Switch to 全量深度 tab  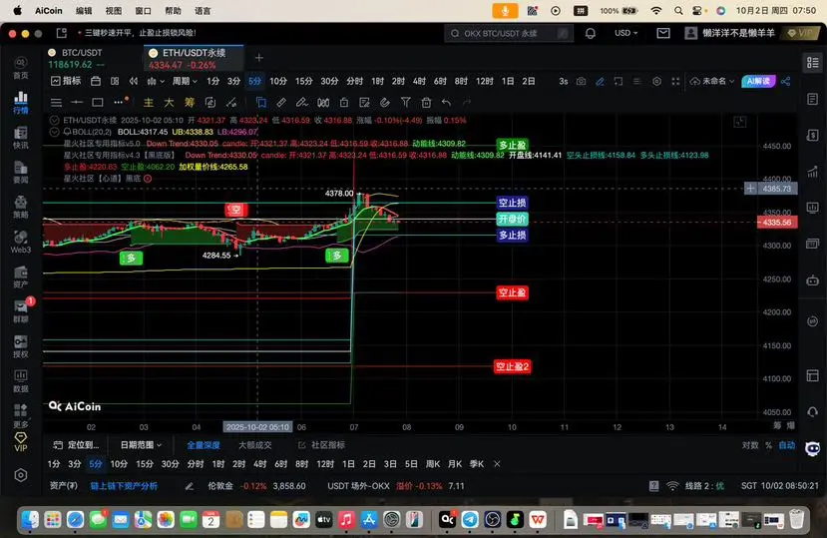pos(204,445)
